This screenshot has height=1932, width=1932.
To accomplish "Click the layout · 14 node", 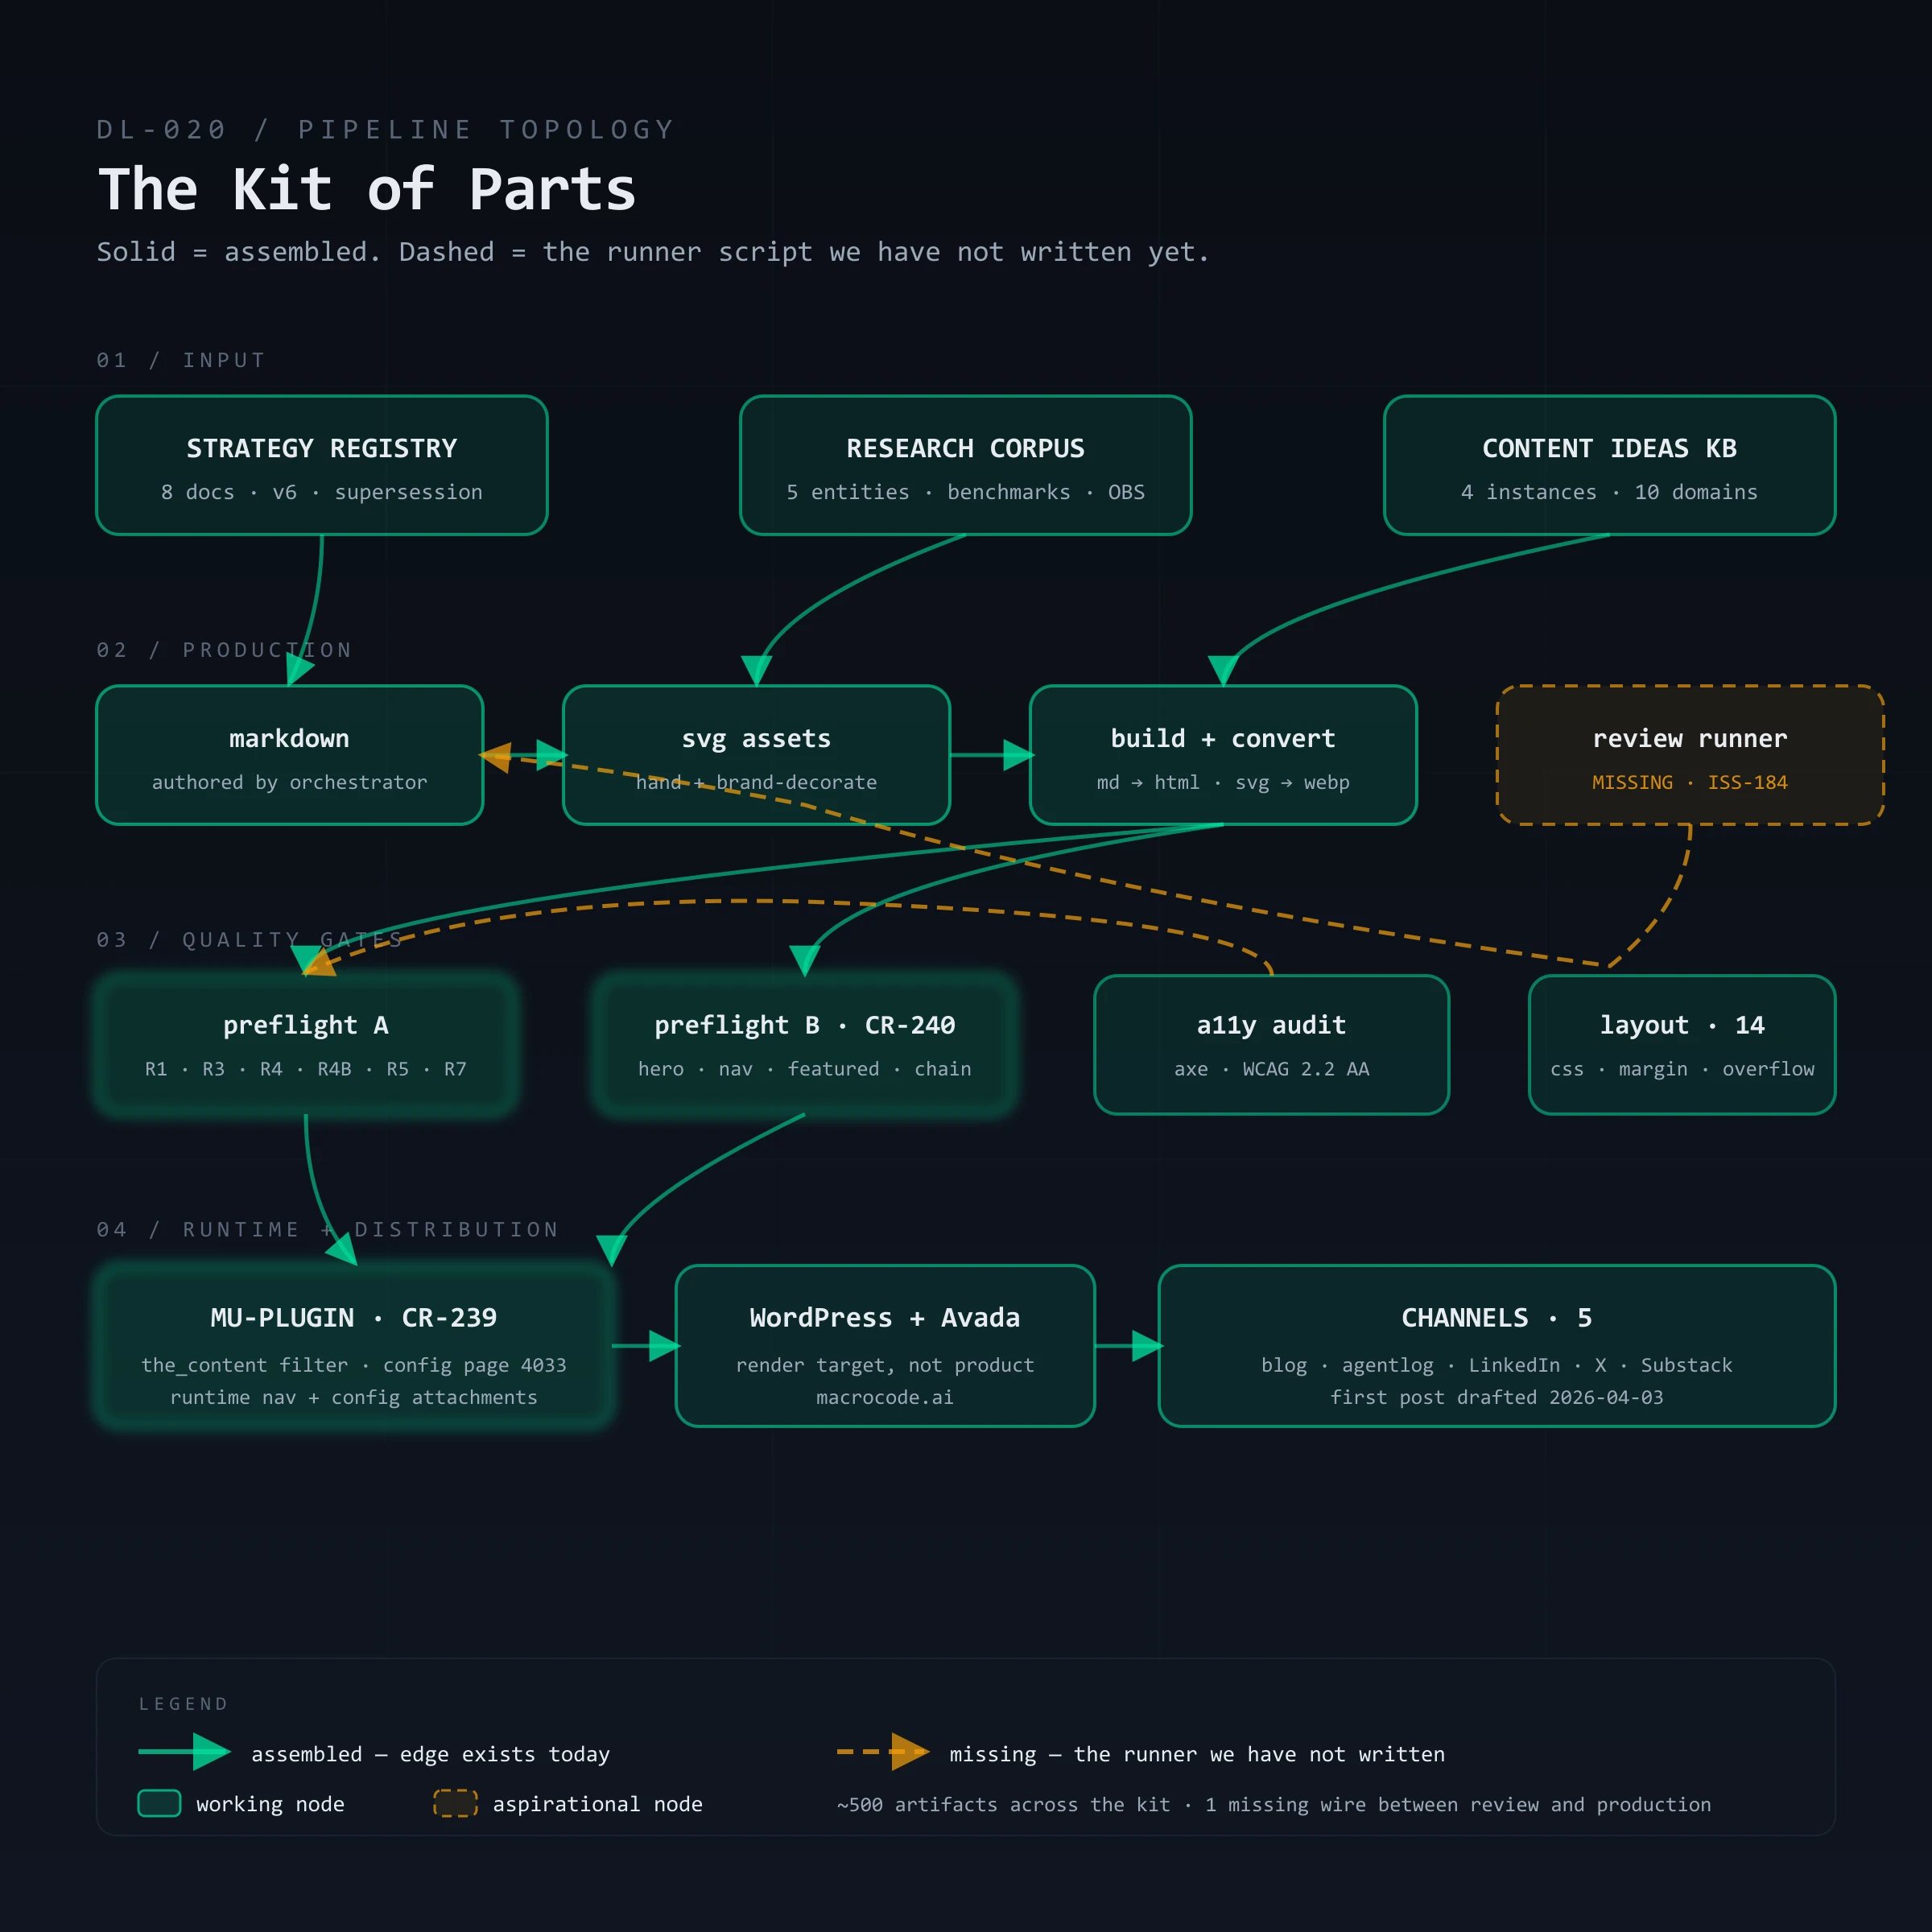I will [1682, 1045].
